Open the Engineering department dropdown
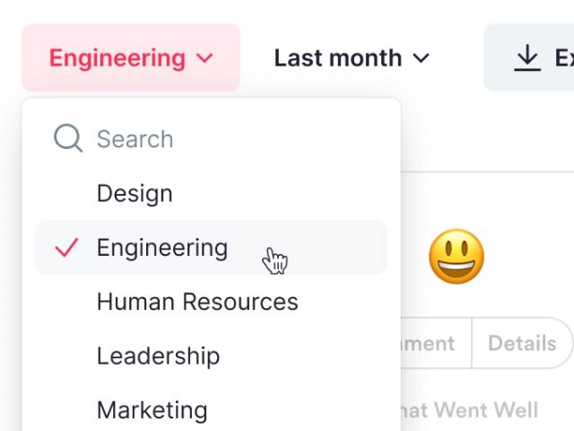 pyautogui.click(x=131, y=57)
